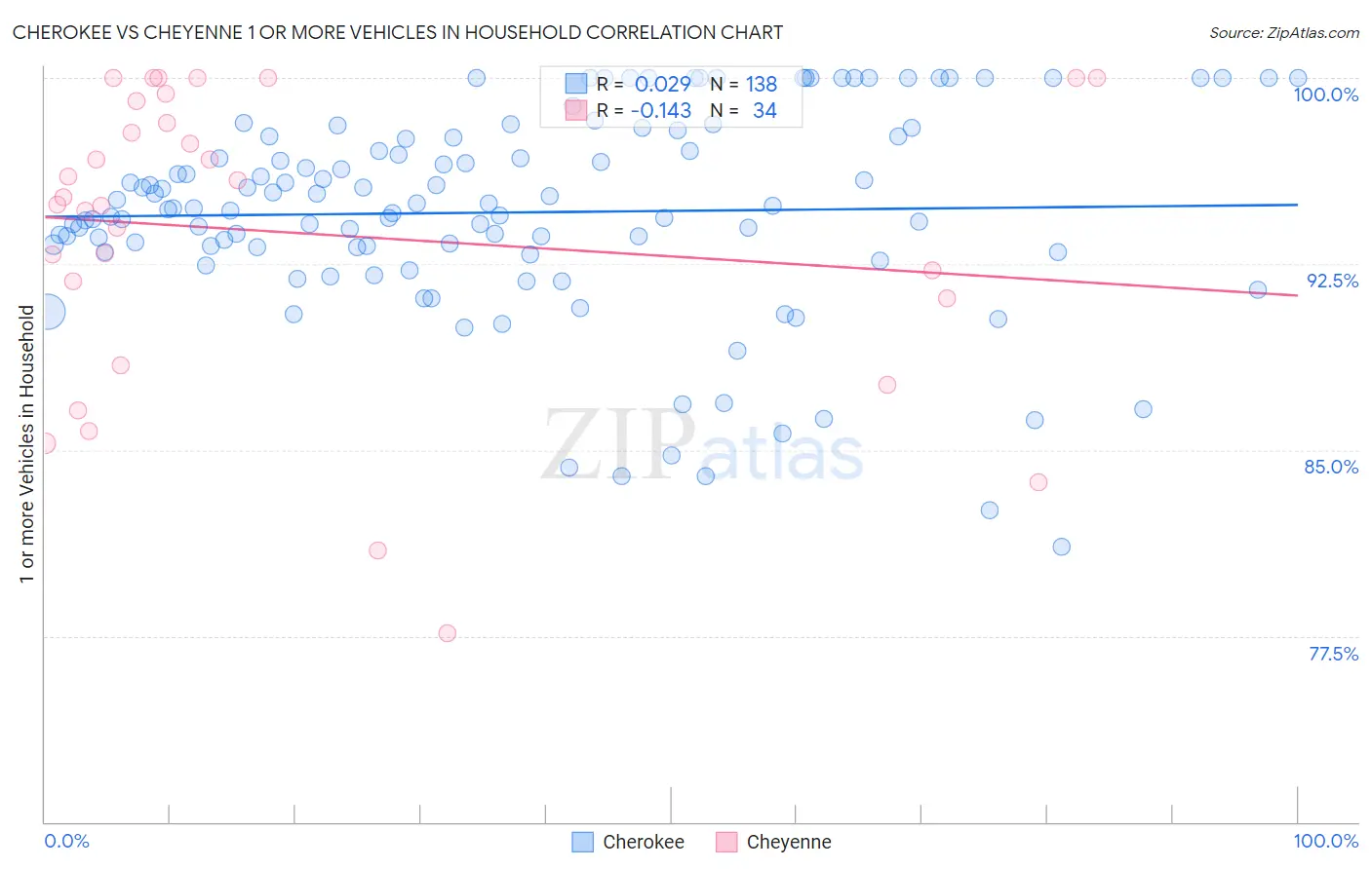Click the lowest pink Cheyenne data point

[448, 633]
